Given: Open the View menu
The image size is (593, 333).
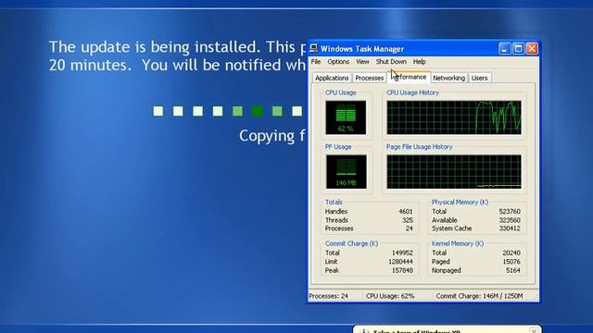Looking at the screenshot, I should click(x=362, y=62).
